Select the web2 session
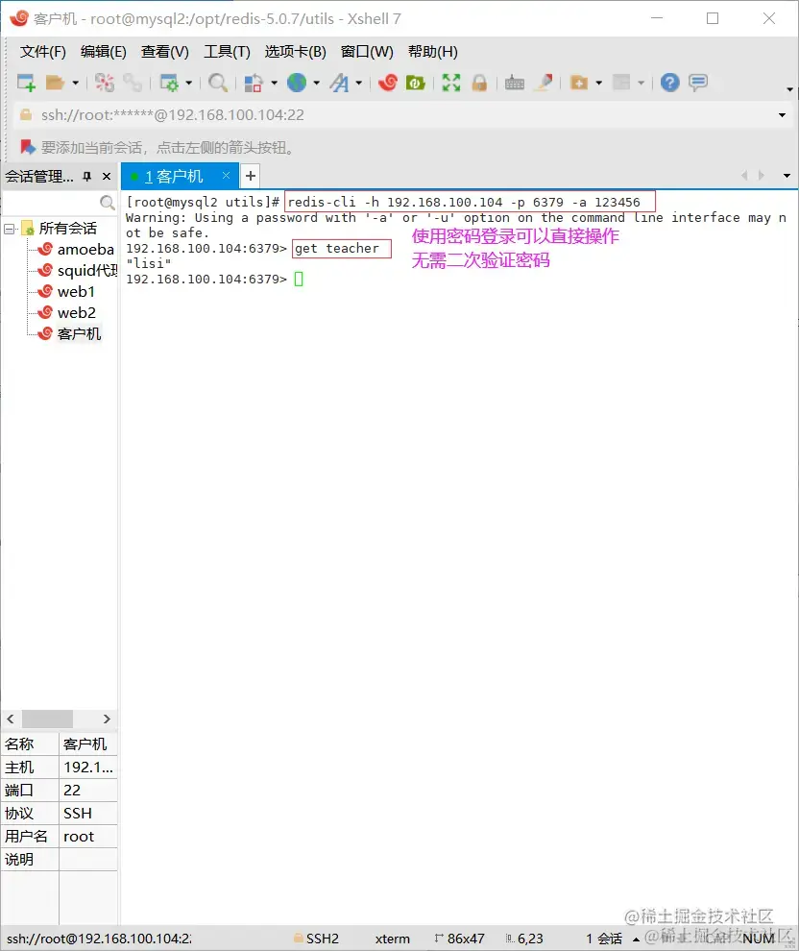 (x=77, y=313)
